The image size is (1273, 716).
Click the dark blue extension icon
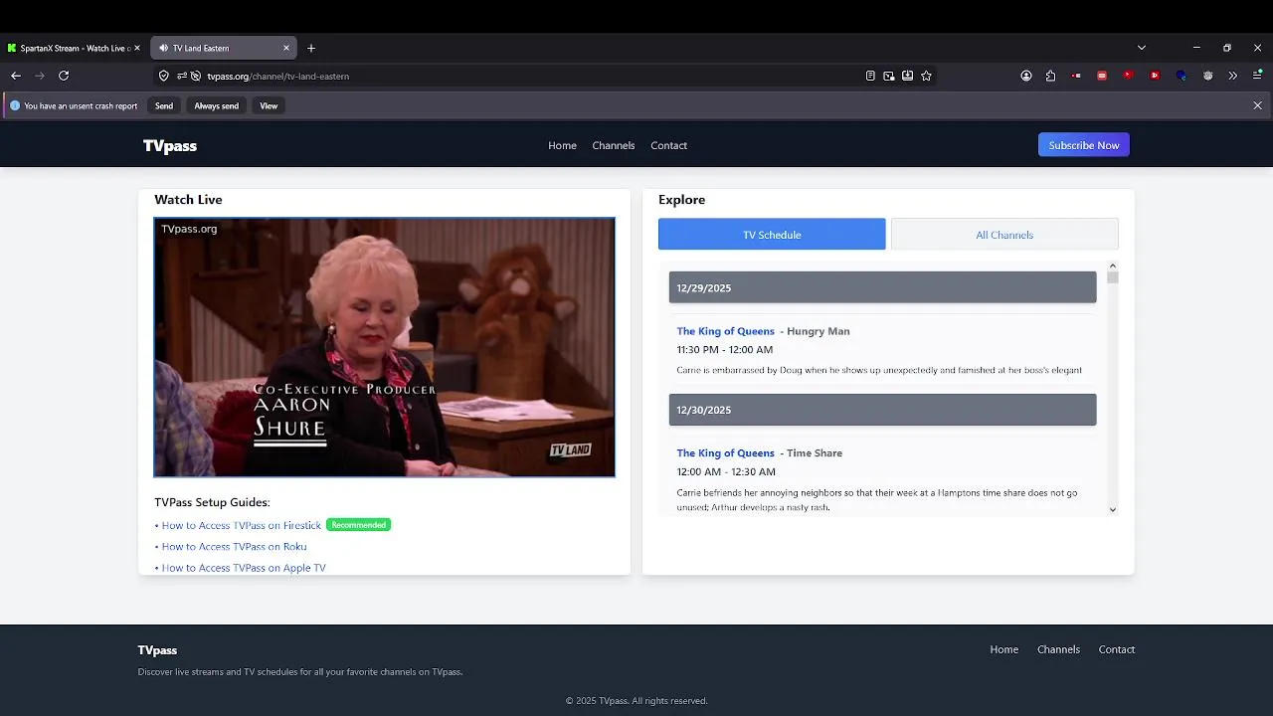[x=1182, y=76]
